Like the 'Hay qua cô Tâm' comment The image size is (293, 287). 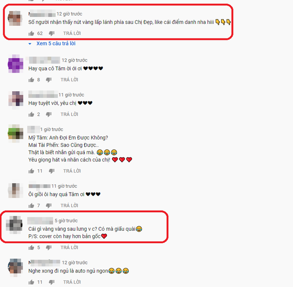(x=31, y=80)
